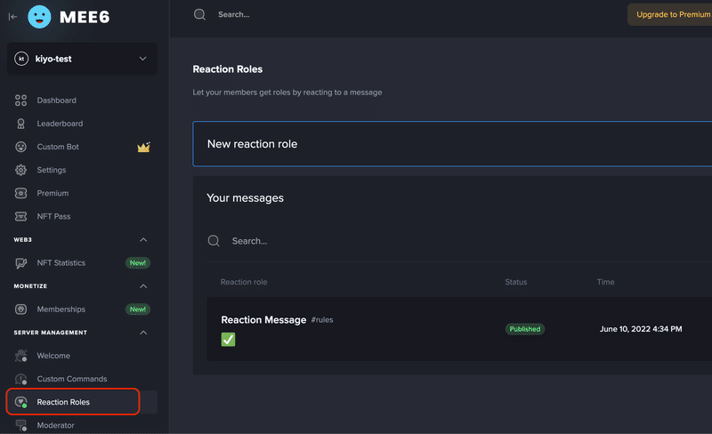
Task: Open the kiyo-test server dropdown
Action: point(82,59)
